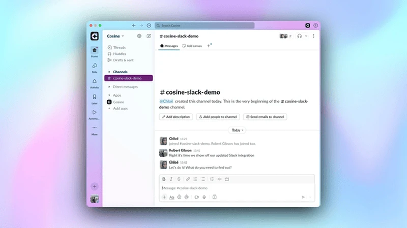Open the Cosine workspace logo icon
Viewport: 407px width, 228px height.
pos(95,36)
